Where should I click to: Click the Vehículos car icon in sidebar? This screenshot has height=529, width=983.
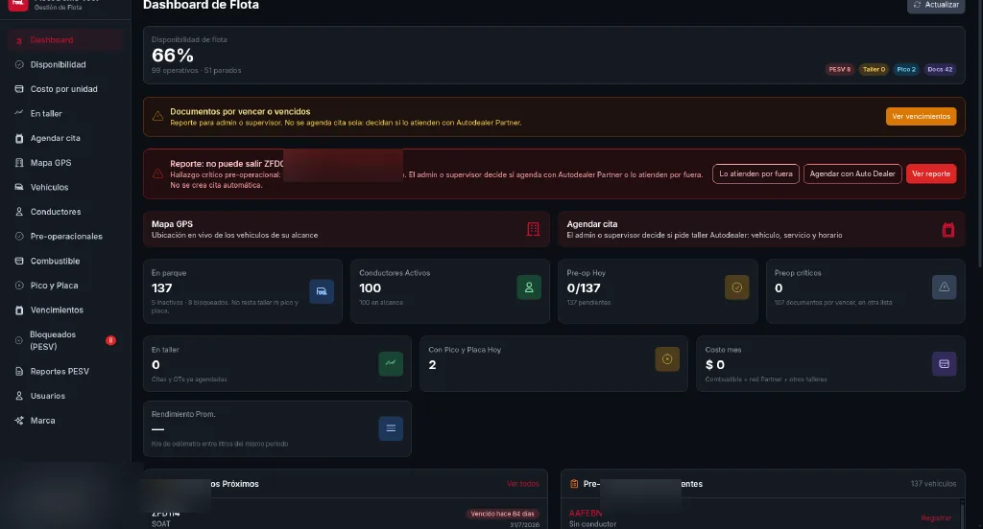point(19,187)
